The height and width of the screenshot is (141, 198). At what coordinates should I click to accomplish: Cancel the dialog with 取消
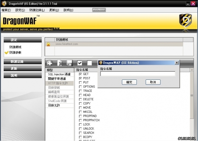coord(153,82)
